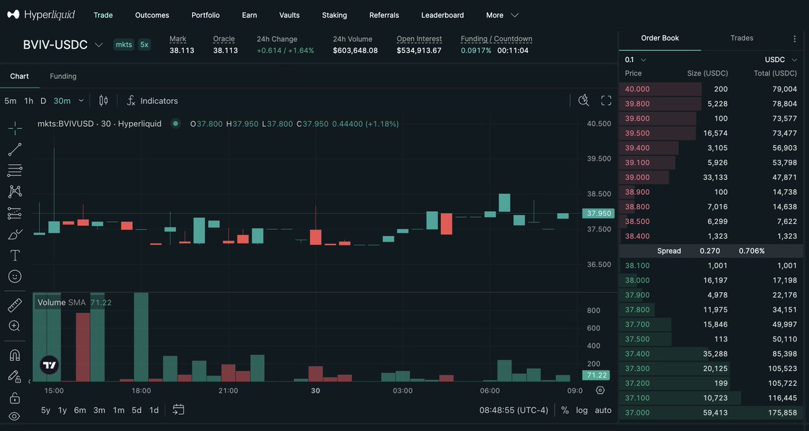The width and height of the screenshot is (809, 431).
Task: Switch to the Funding tab
Action: [x=63, y=76]
